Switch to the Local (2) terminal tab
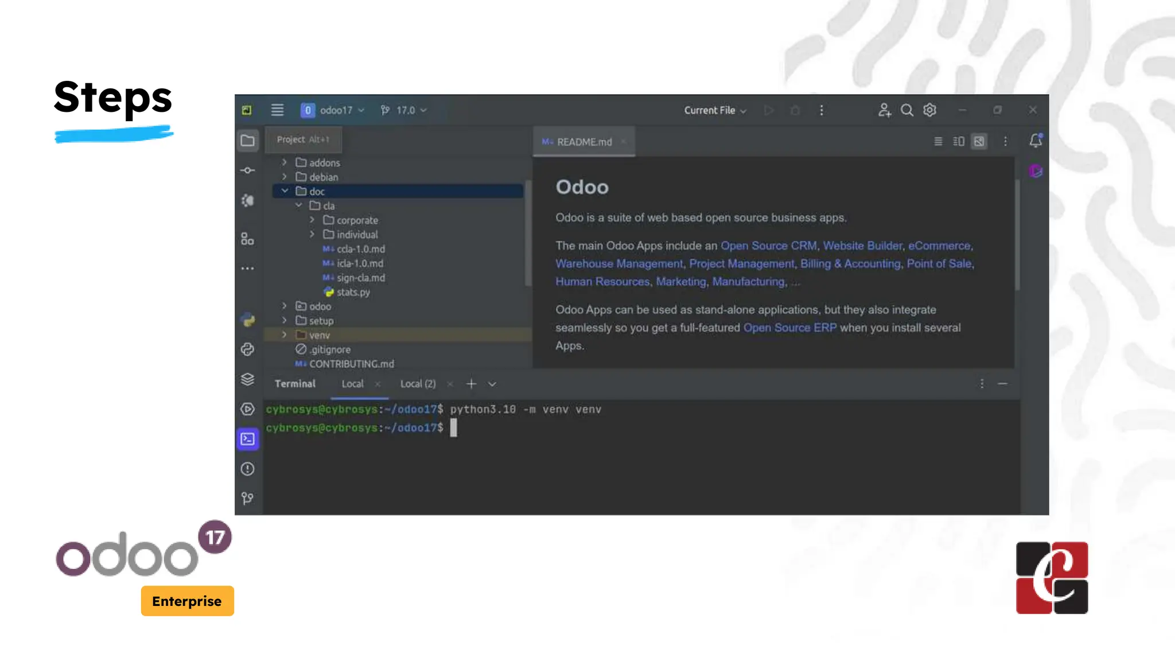 click(x=418, y=384)
